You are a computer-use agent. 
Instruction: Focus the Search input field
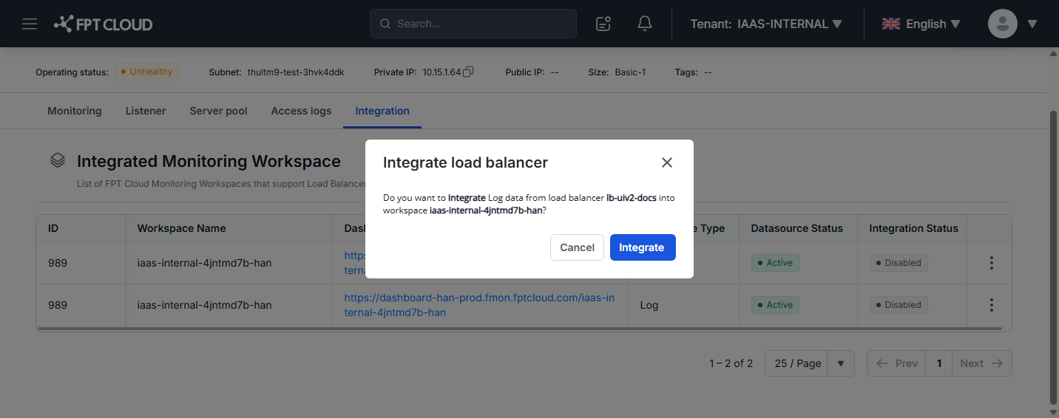(x=473, y=24)
